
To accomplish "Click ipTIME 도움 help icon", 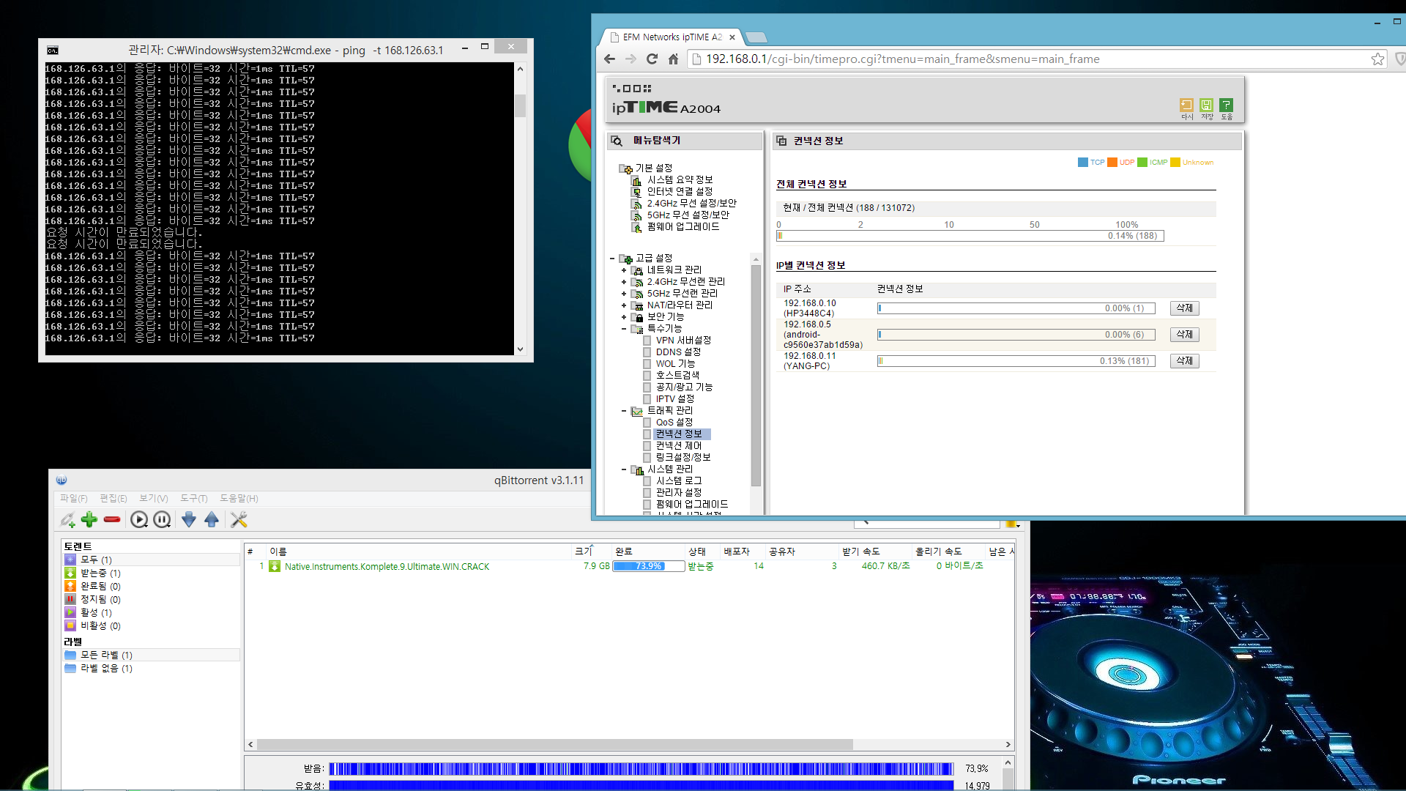I will click(1227, 108).
